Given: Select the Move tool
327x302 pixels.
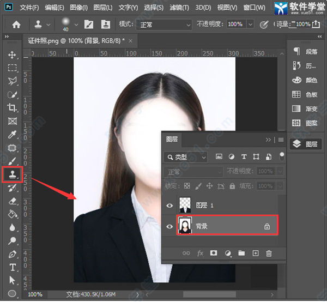Looking at the screenshot, I should click(12, 55).
